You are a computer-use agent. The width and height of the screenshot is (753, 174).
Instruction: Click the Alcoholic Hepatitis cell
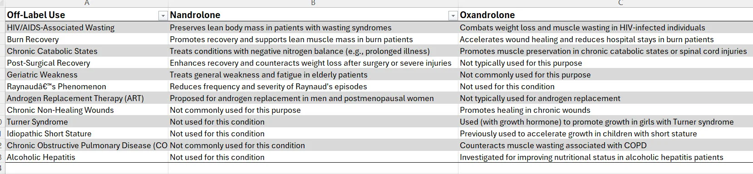[87, 157]
